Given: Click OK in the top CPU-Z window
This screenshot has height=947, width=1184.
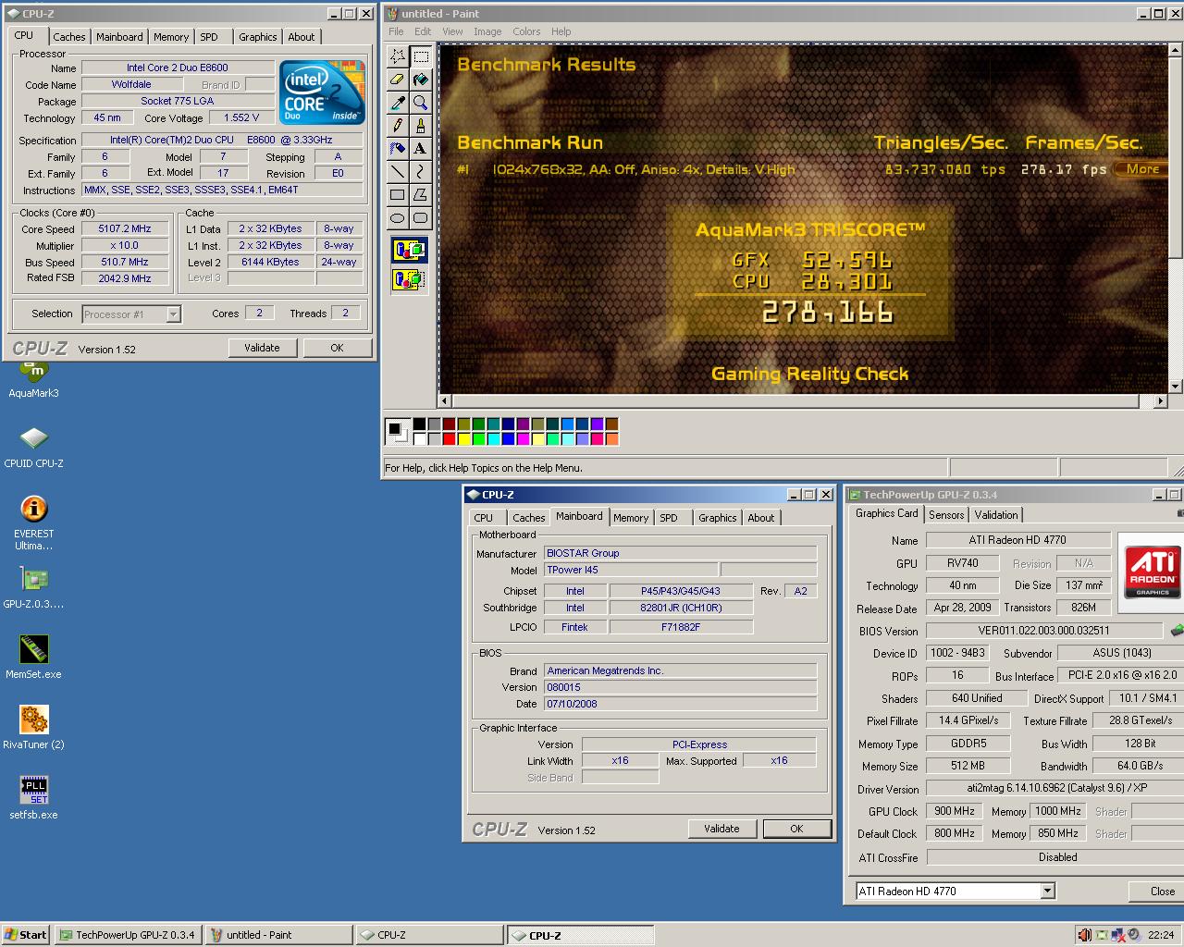Looking at the screenshot, I should pyautogui.click(x=337, y=348).
